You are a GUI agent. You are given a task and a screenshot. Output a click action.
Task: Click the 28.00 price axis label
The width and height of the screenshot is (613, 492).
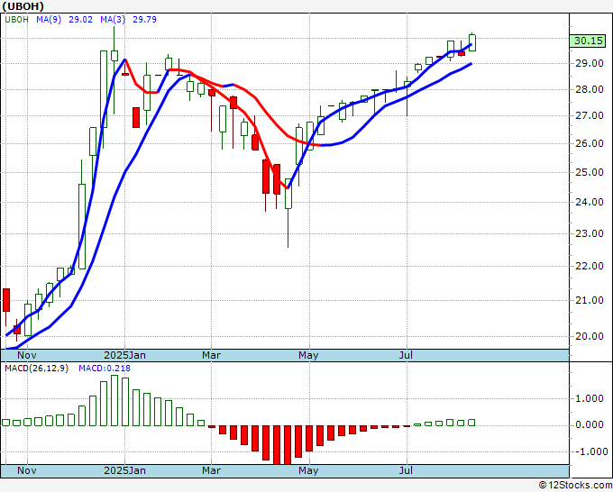coord(590,89)
